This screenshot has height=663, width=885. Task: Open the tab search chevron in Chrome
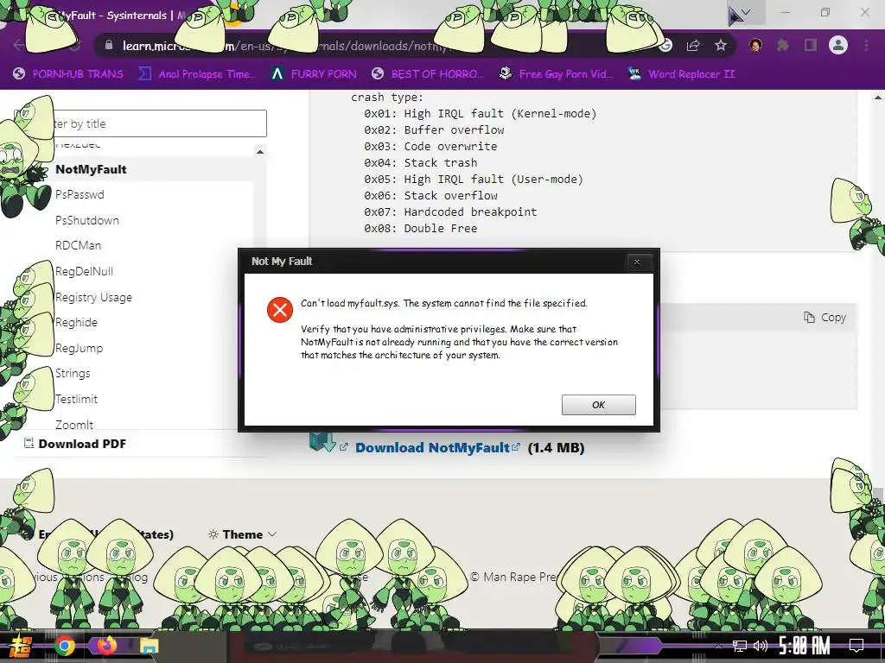pyautogui.click(x=746, y=12)
